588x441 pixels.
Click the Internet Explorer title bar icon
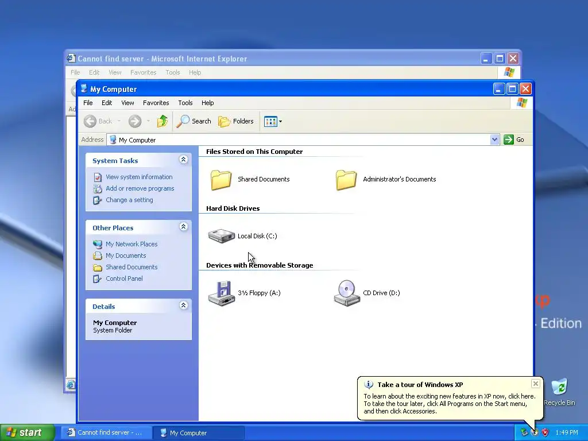click(x=71, y=58)
